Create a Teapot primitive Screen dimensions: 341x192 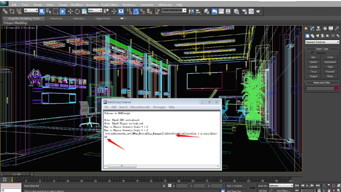[313, 76]
